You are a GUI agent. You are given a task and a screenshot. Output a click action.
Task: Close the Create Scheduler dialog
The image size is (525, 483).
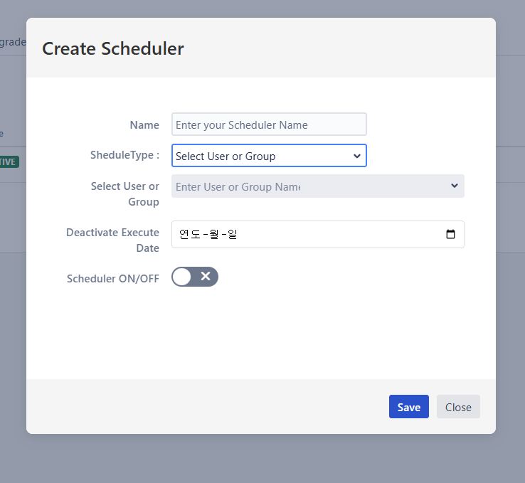[x=458, y=407]
